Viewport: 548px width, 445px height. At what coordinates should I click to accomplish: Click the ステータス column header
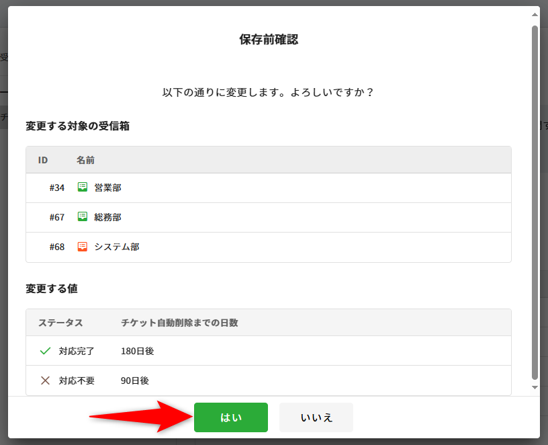click(60, 323)
